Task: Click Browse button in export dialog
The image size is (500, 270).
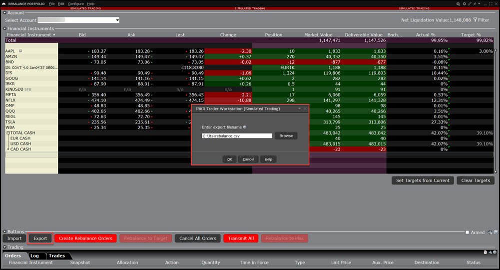Action: coord(286,136)
